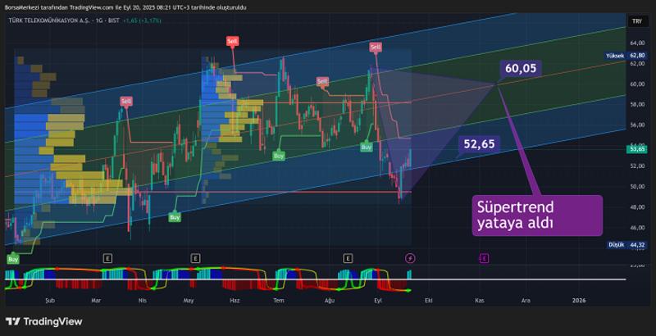
Task: Select the Sell signal label in early June
Action: (232, 41)
